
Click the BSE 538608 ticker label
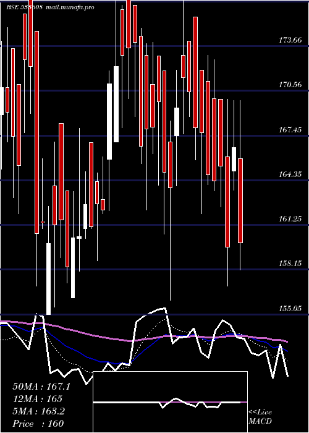(24, 7)
